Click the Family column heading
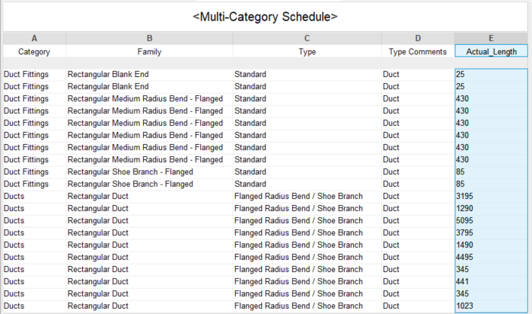 pos(149,52)
